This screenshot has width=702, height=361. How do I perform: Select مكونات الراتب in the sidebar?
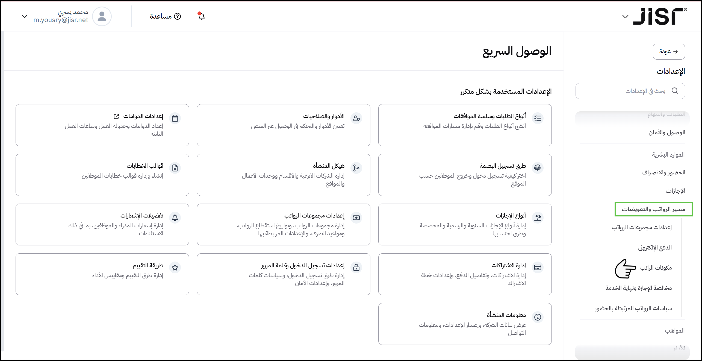(x=656, y=268)
